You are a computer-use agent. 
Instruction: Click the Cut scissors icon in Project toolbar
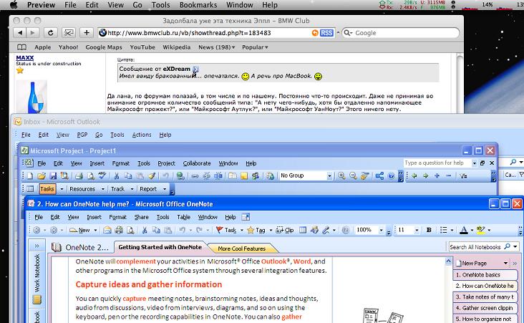coord(117,176)
